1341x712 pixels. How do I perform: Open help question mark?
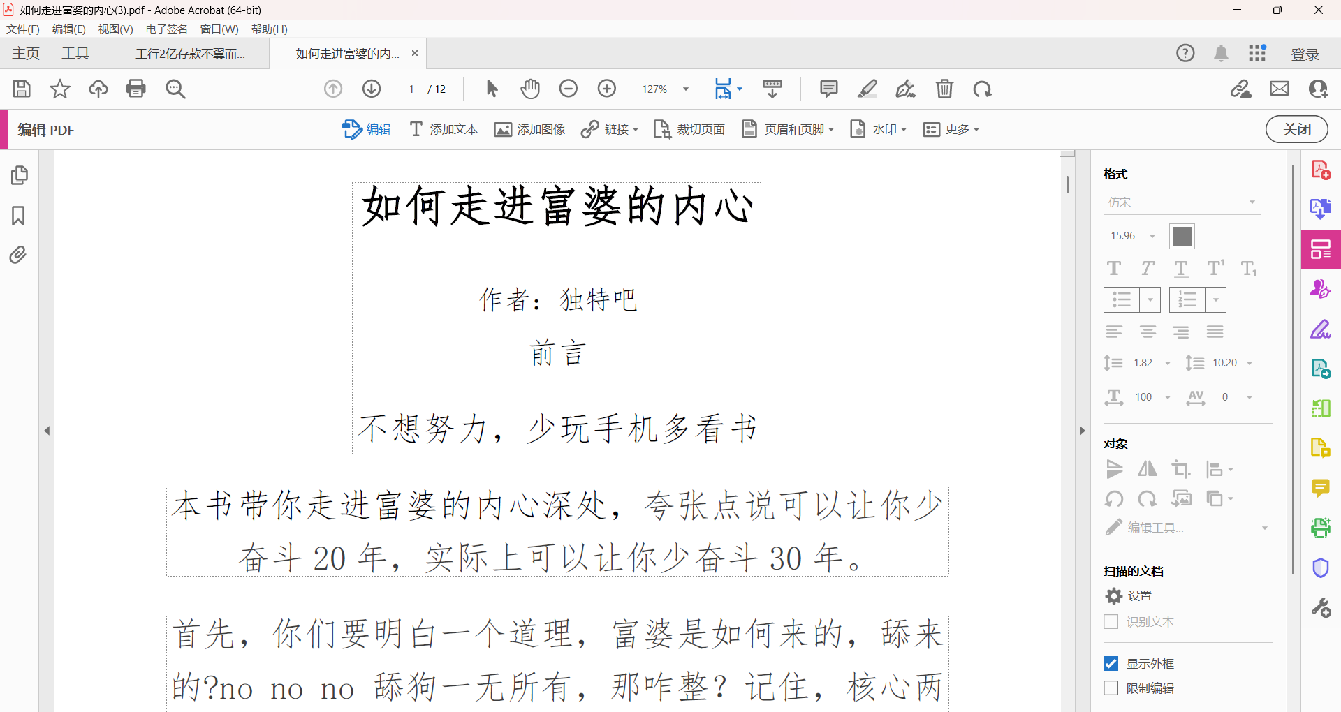tap(1185, 53)
